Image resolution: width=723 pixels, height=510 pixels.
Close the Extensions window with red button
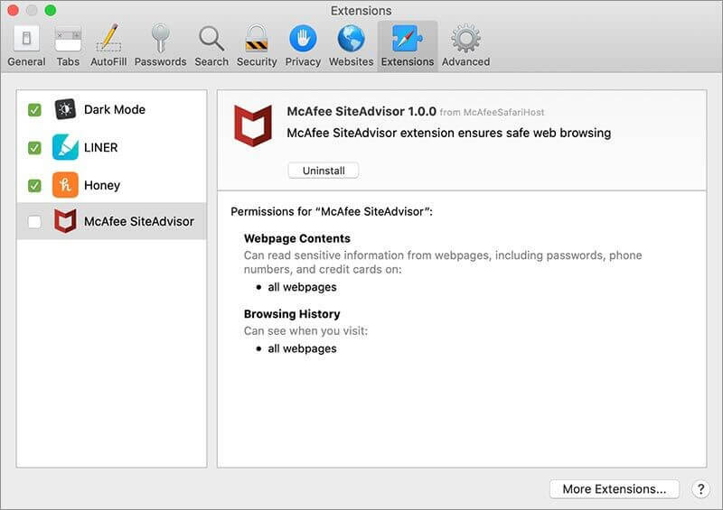[x=13, y=10]
